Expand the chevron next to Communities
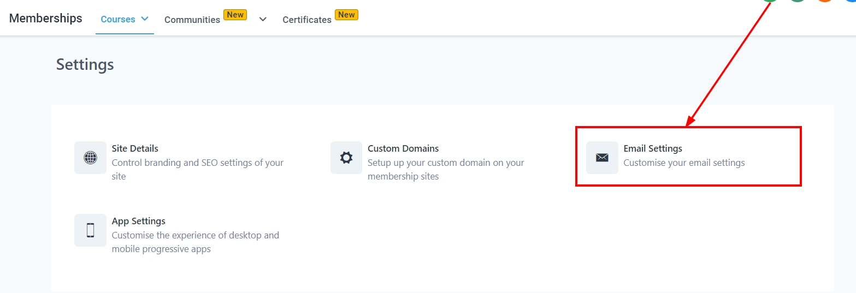The image size is (856, 293). pos(263,19)
